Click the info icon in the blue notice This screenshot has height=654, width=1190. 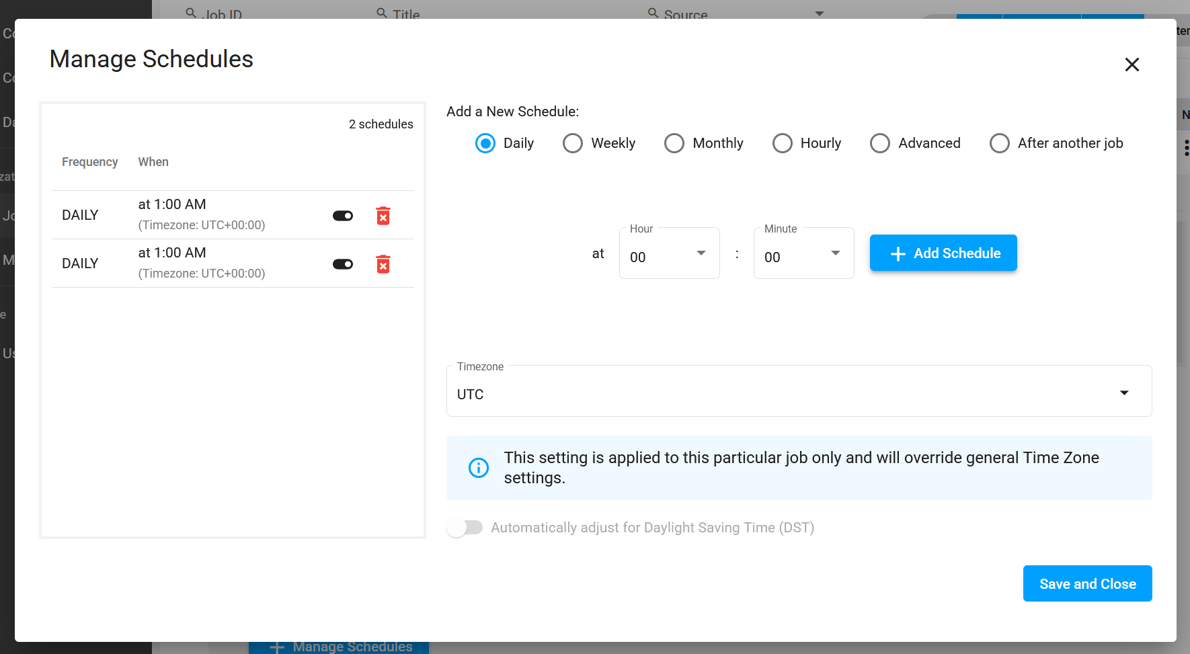478,468
